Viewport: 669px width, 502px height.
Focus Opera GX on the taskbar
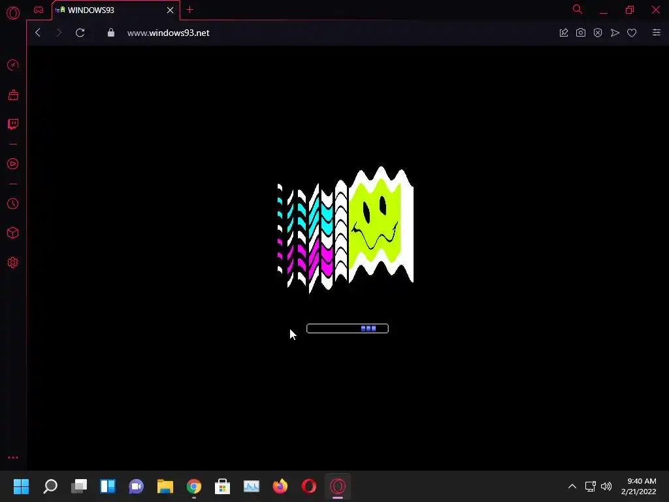pyautogui.click(x=338, y=486)
